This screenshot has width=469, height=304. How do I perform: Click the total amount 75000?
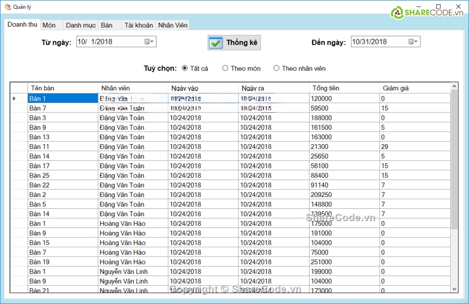344,252
